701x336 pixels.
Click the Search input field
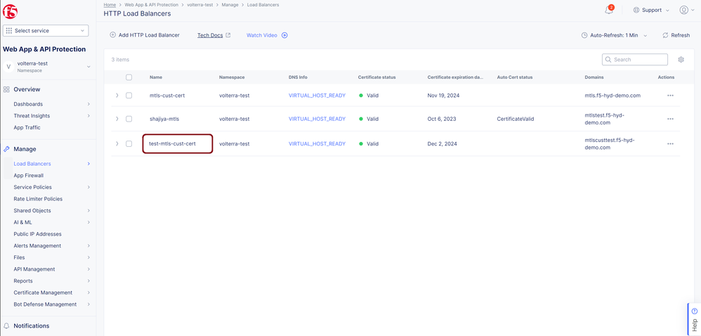click(638, 60)
